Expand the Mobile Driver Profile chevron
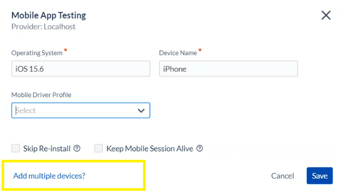This screenshot has width=342, height=195. (141, 111)
